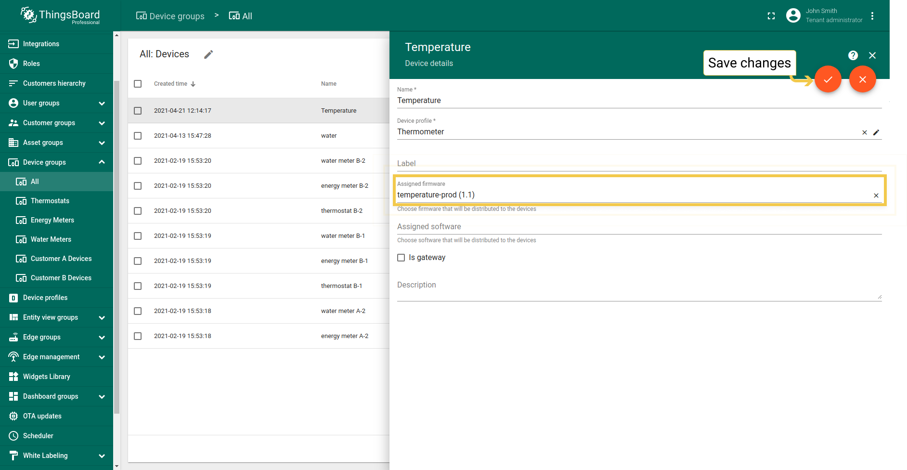
Task: Collapse the Device groups sidebar section
Action: coord(102,162)
